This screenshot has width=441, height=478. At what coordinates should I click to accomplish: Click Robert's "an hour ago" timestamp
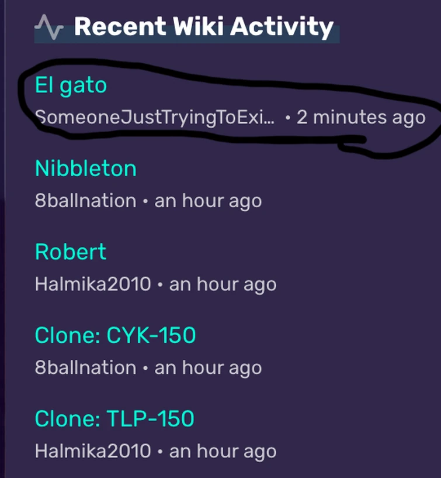point(223,284)
